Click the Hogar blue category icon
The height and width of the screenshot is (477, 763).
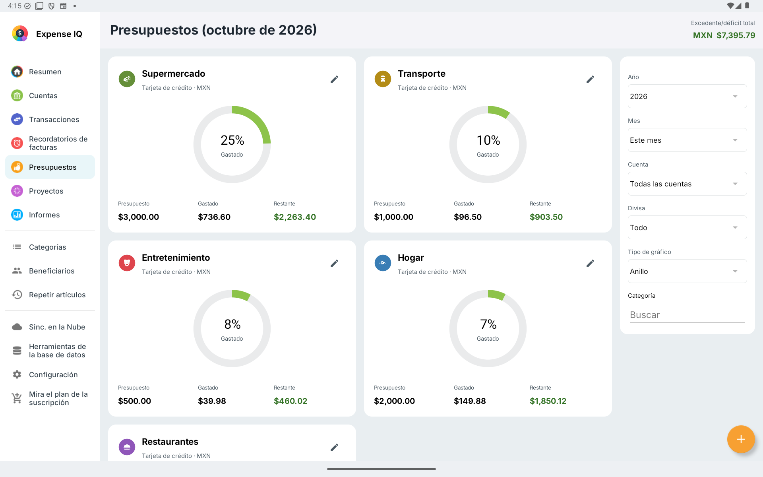pyautogui.click(x=383, y=263)
